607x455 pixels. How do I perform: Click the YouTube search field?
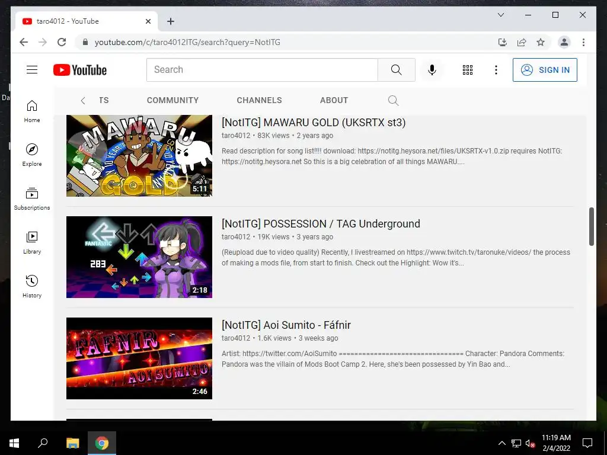pos(262,70)
